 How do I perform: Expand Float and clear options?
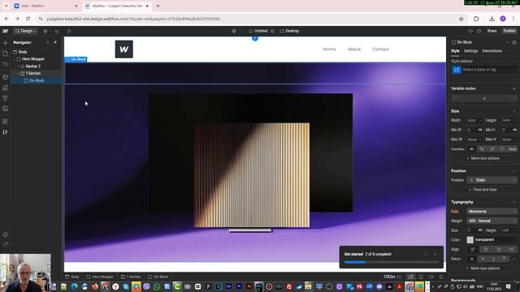[483, 190]
